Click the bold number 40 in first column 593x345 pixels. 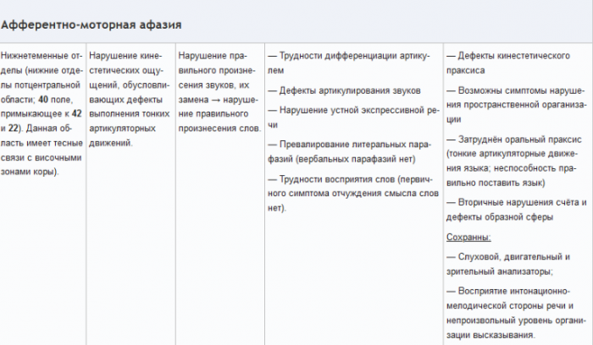(42, 101)
